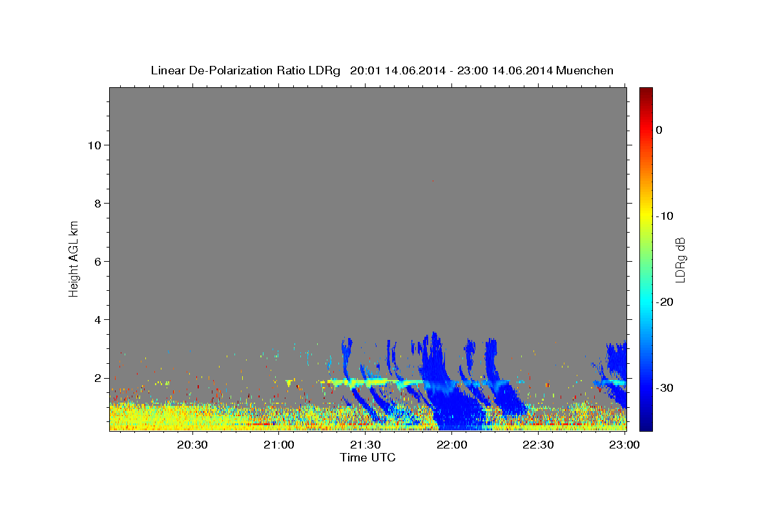Click the 21:00 time tick label
Screen dimensions: 775x517
279,445
